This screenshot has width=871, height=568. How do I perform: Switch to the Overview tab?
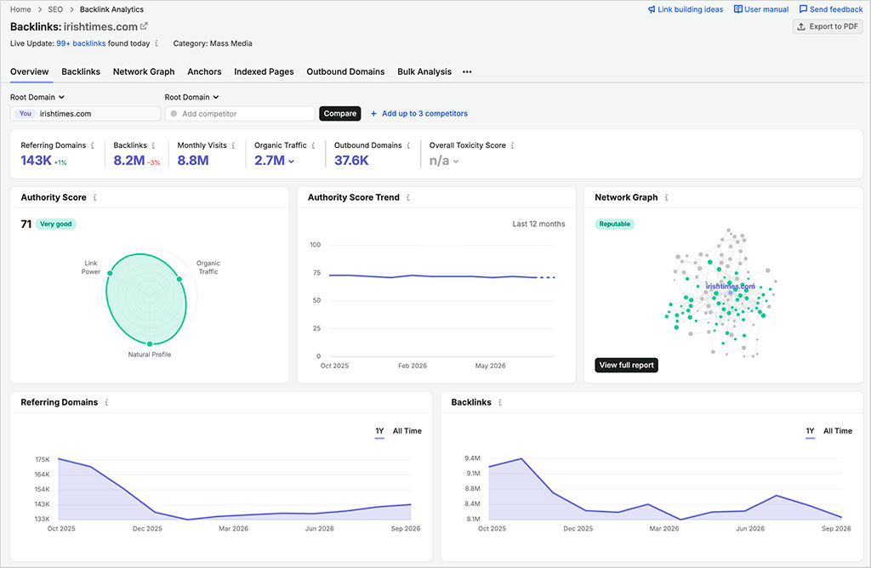pos(30,71)
